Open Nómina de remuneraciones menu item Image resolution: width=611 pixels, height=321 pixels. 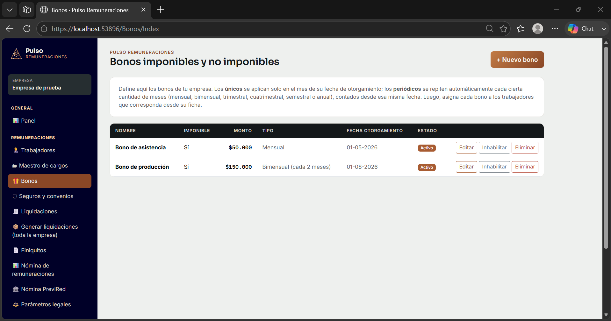coord(50,270)
